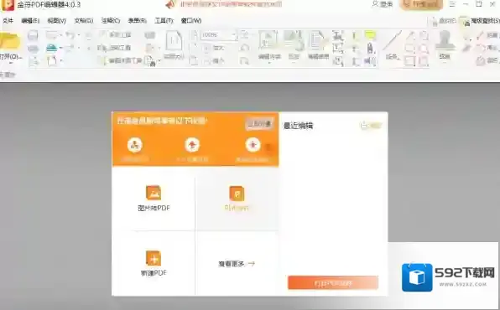Click the large page fit icon in ribbon
Viewport: 500px width, 310px height.
(x=174, y=41)
